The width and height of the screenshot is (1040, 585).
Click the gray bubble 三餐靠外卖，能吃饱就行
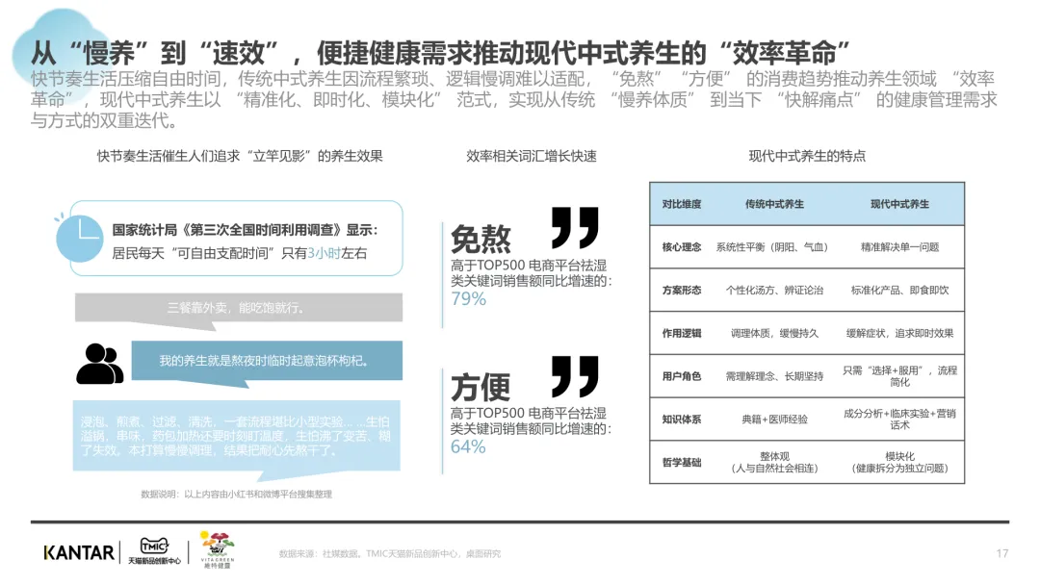(238, 308)
